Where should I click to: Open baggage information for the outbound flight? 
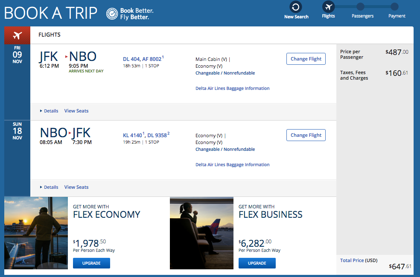click(232, 89)
